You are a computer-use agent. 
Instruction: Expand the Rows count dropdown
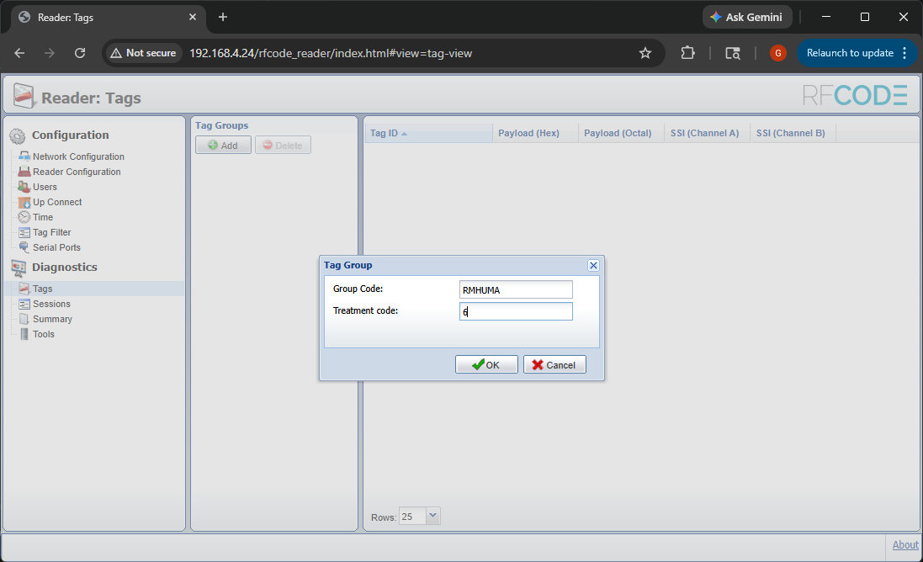coord(432,516)
